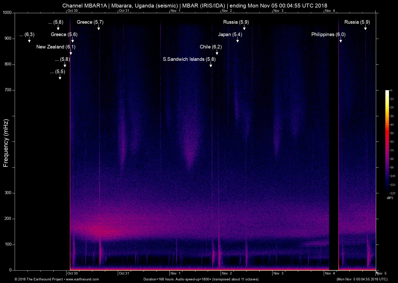
Task: Click the arrow below Chile (6.2) label
Action: (x=217, y=53)
